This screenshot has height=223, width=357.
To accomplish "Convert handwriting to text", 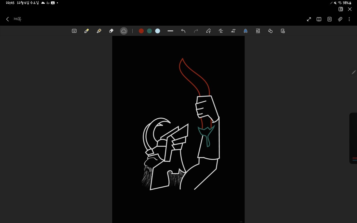I will point(208,31).
